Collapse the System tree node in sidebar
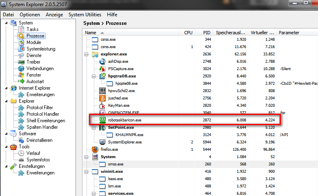 (x=6, y=23)
